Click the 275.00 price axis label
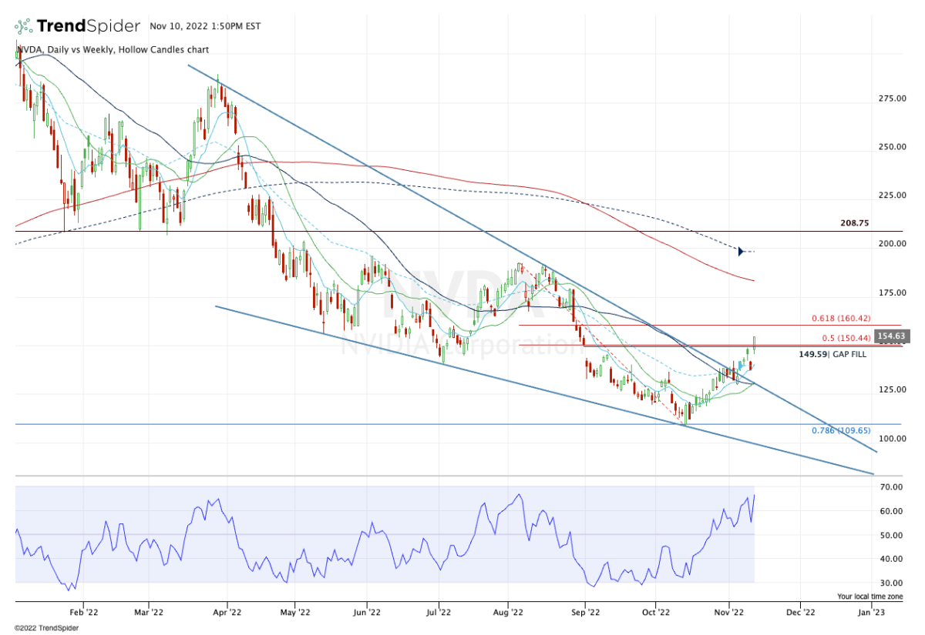 tap(890, 99)
